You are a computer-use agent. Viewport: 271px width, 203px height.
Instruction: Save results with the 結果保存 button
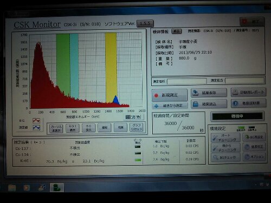pos(209,93)
